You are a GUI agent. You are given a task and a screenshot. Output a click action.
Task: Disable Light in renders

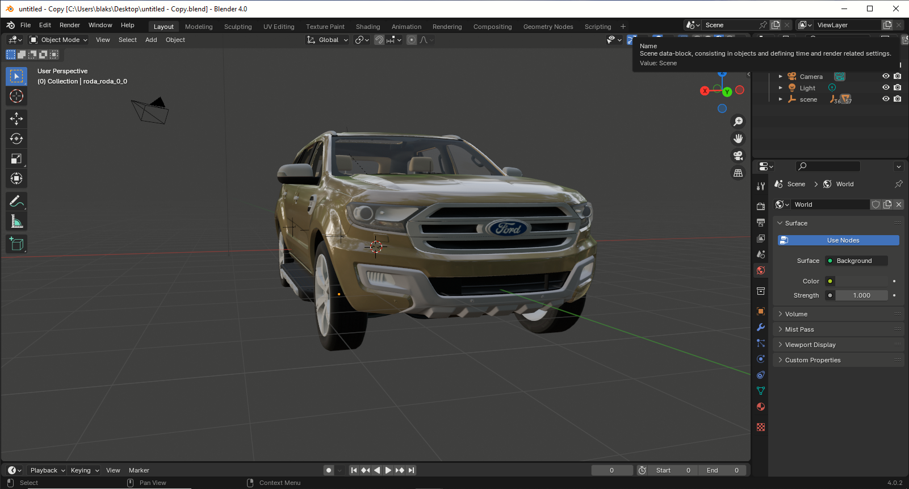[897, 87]
